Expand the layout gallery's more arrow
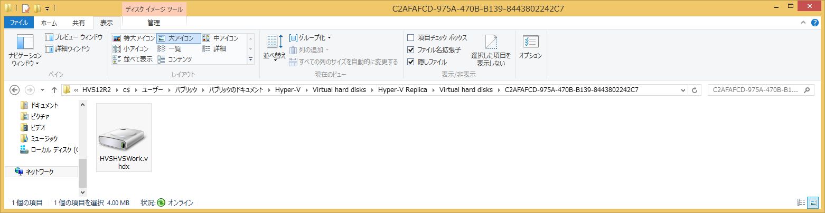The image size is (825, 213). click(x=251, y=59)
